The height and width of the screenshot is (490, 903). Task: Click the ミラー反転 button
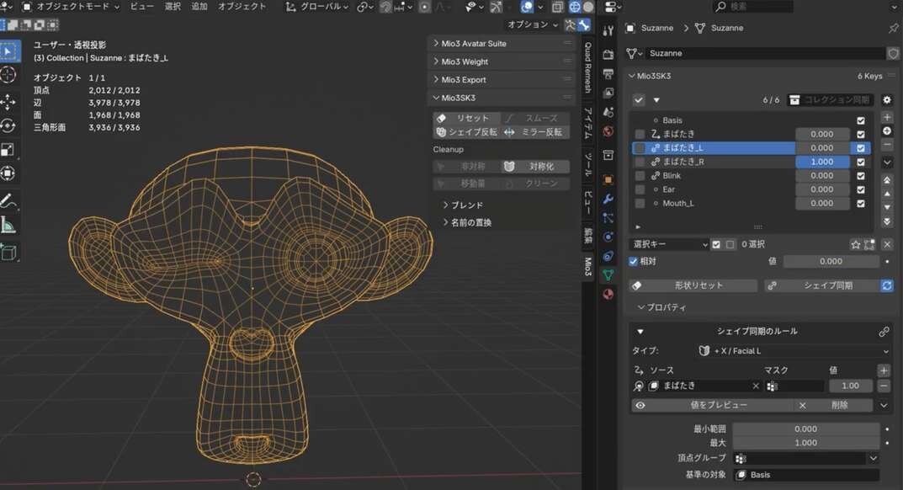(535, 132)
